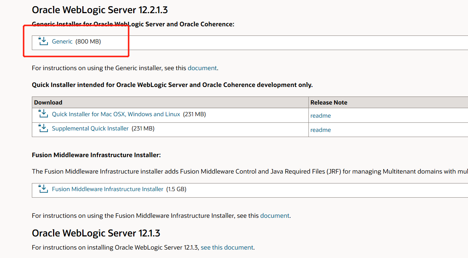This screenshot has width=468, height=258.
Task: Click the '(231 MB)' size beside Supplemental Quick Installer
Action: (143, 129)
